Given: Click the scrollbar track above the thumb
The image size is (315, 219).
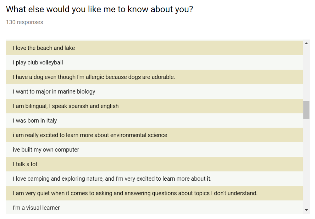Looking at the screenshot, I should tap(306, 74).
